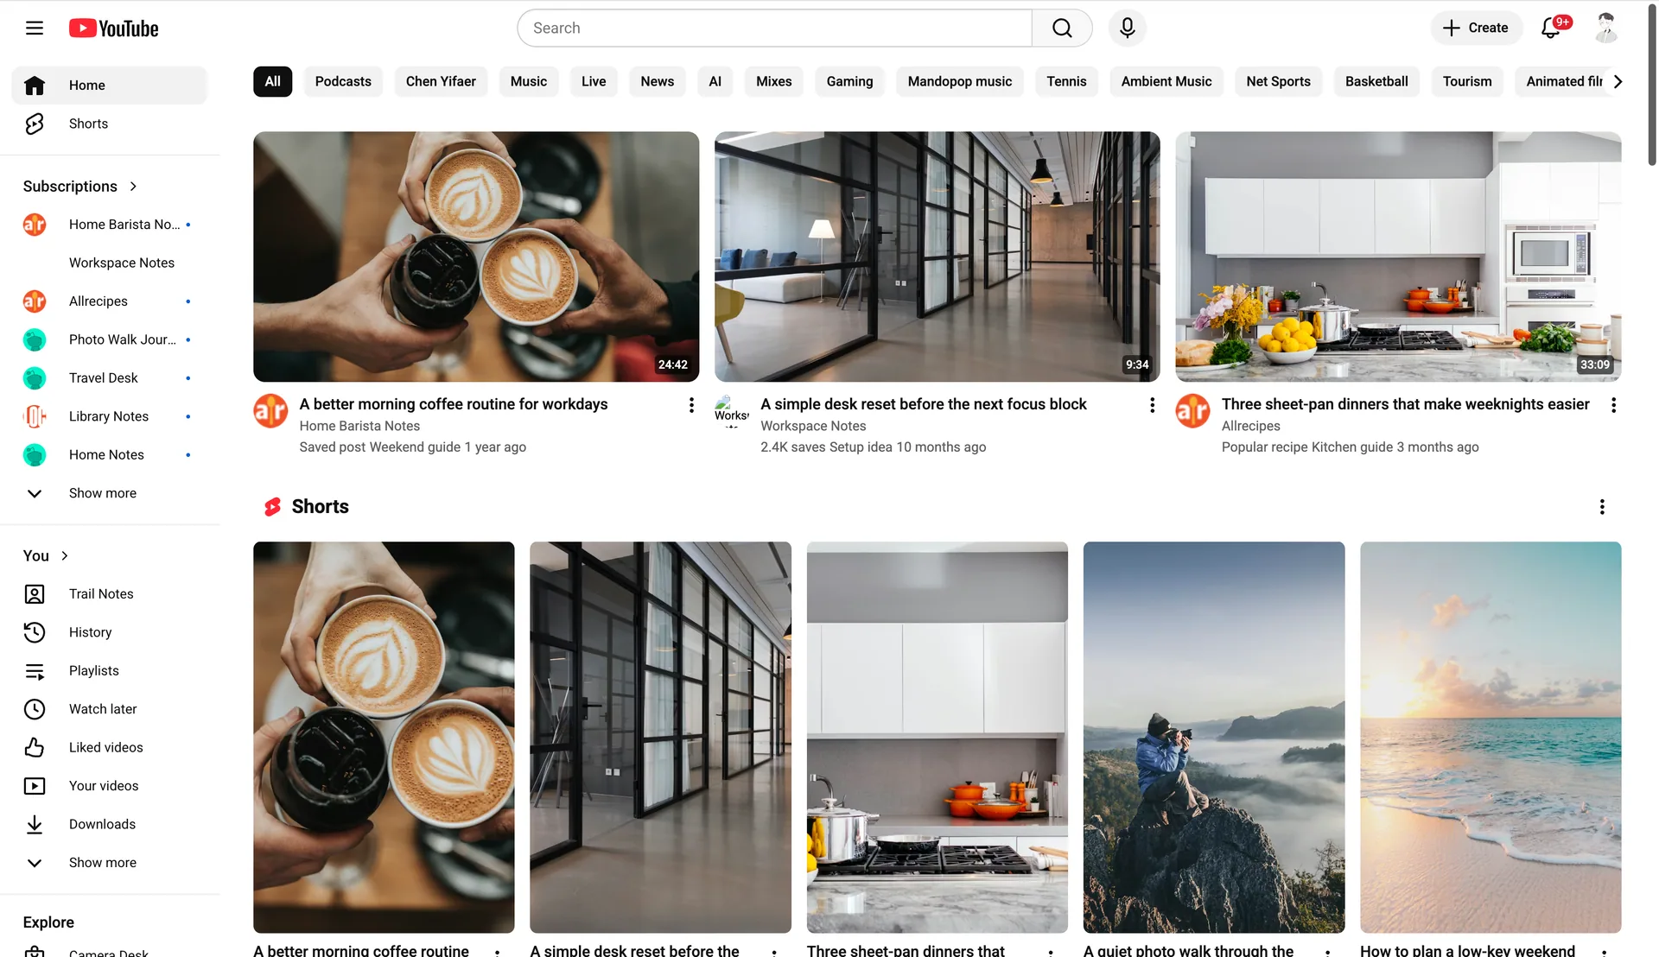The image size is (1659, 957).
Task: Select the AI chip
Action: coord(715,81)
